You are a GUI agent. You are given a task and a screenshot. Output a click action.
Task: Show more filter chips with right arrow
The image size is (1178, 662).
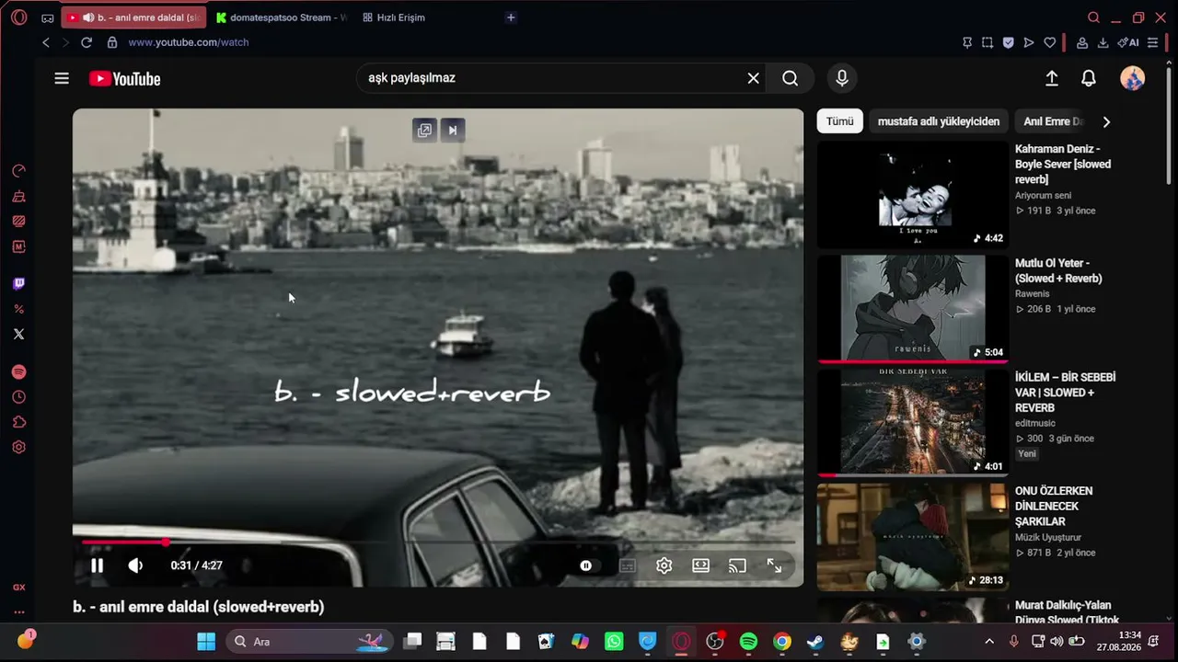[1106, 121]
